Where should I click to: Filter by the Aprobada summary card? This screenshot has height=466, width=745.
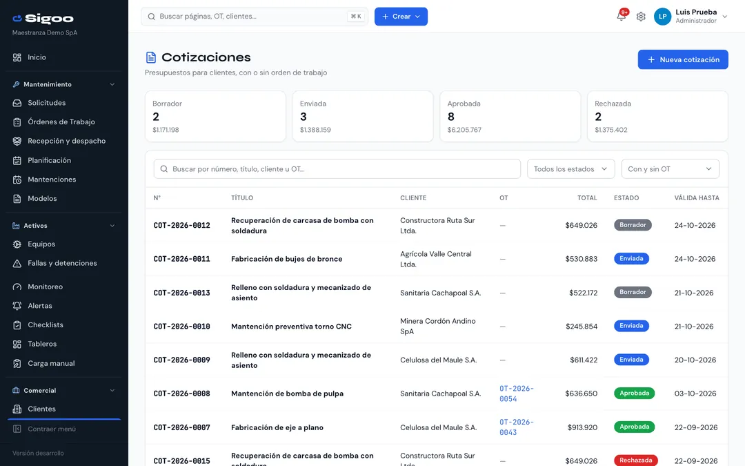click(x=510, y=117)
